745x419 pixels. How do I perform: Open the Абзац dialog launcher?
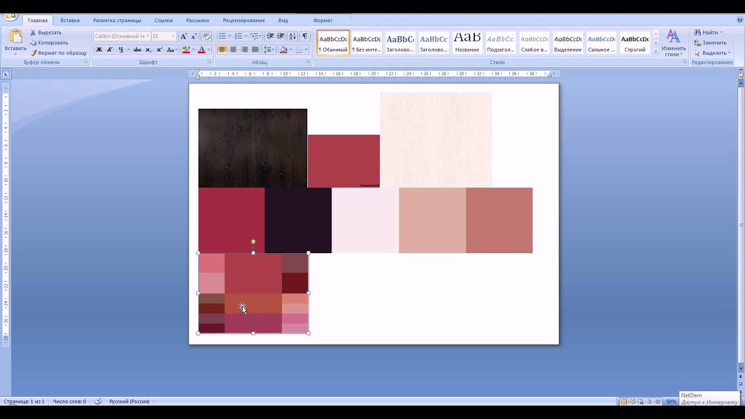pyautogui.click(x=308, y=62)
